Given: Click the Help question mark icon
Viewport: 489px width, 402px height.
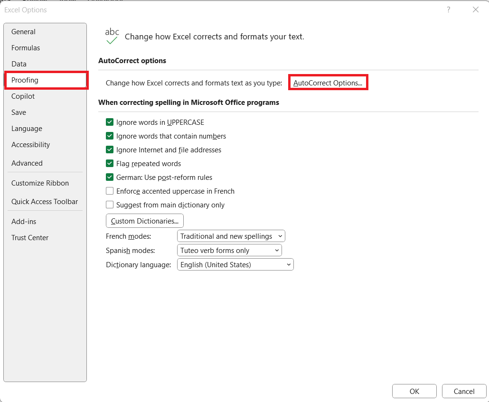Looking at the screenshot, I should pyautogui.click(x=449, y=9).
